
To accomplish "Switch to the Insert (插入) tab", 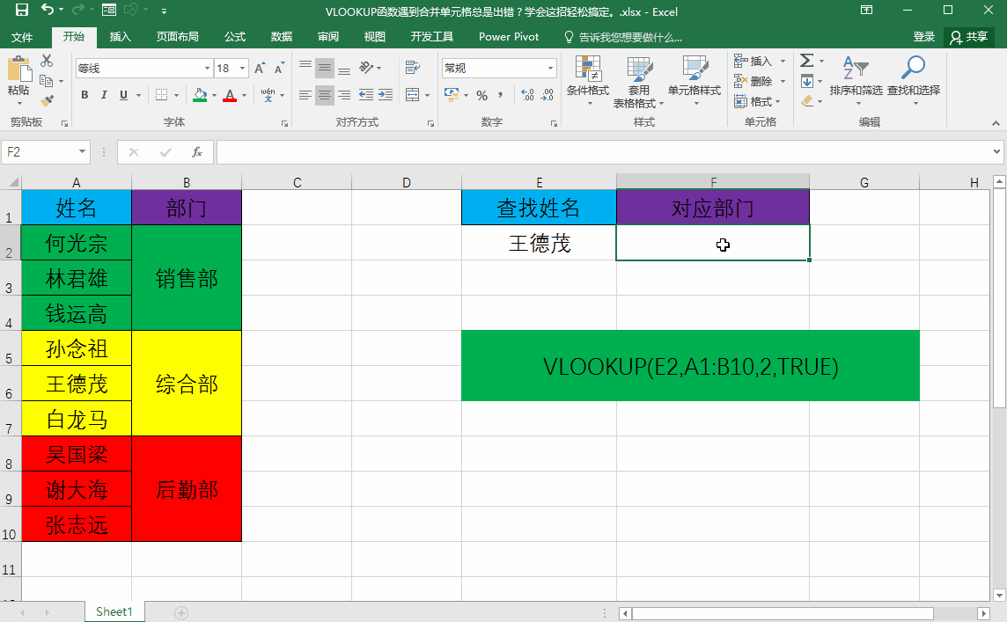I will pyautogui.click(x=120, y=37).
